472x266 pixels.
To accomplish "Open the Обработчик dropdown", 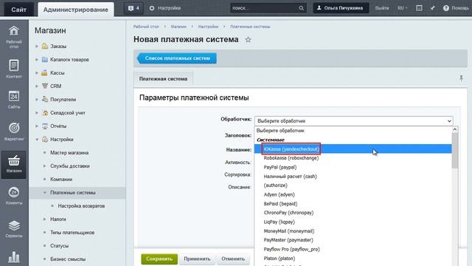I will pos(354,121).
